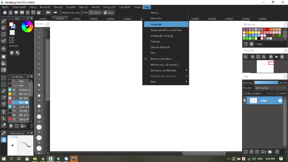Add a layer folder in Lớp panel
The height and width of the screenshot is (162, 288).
pos(270,152)
